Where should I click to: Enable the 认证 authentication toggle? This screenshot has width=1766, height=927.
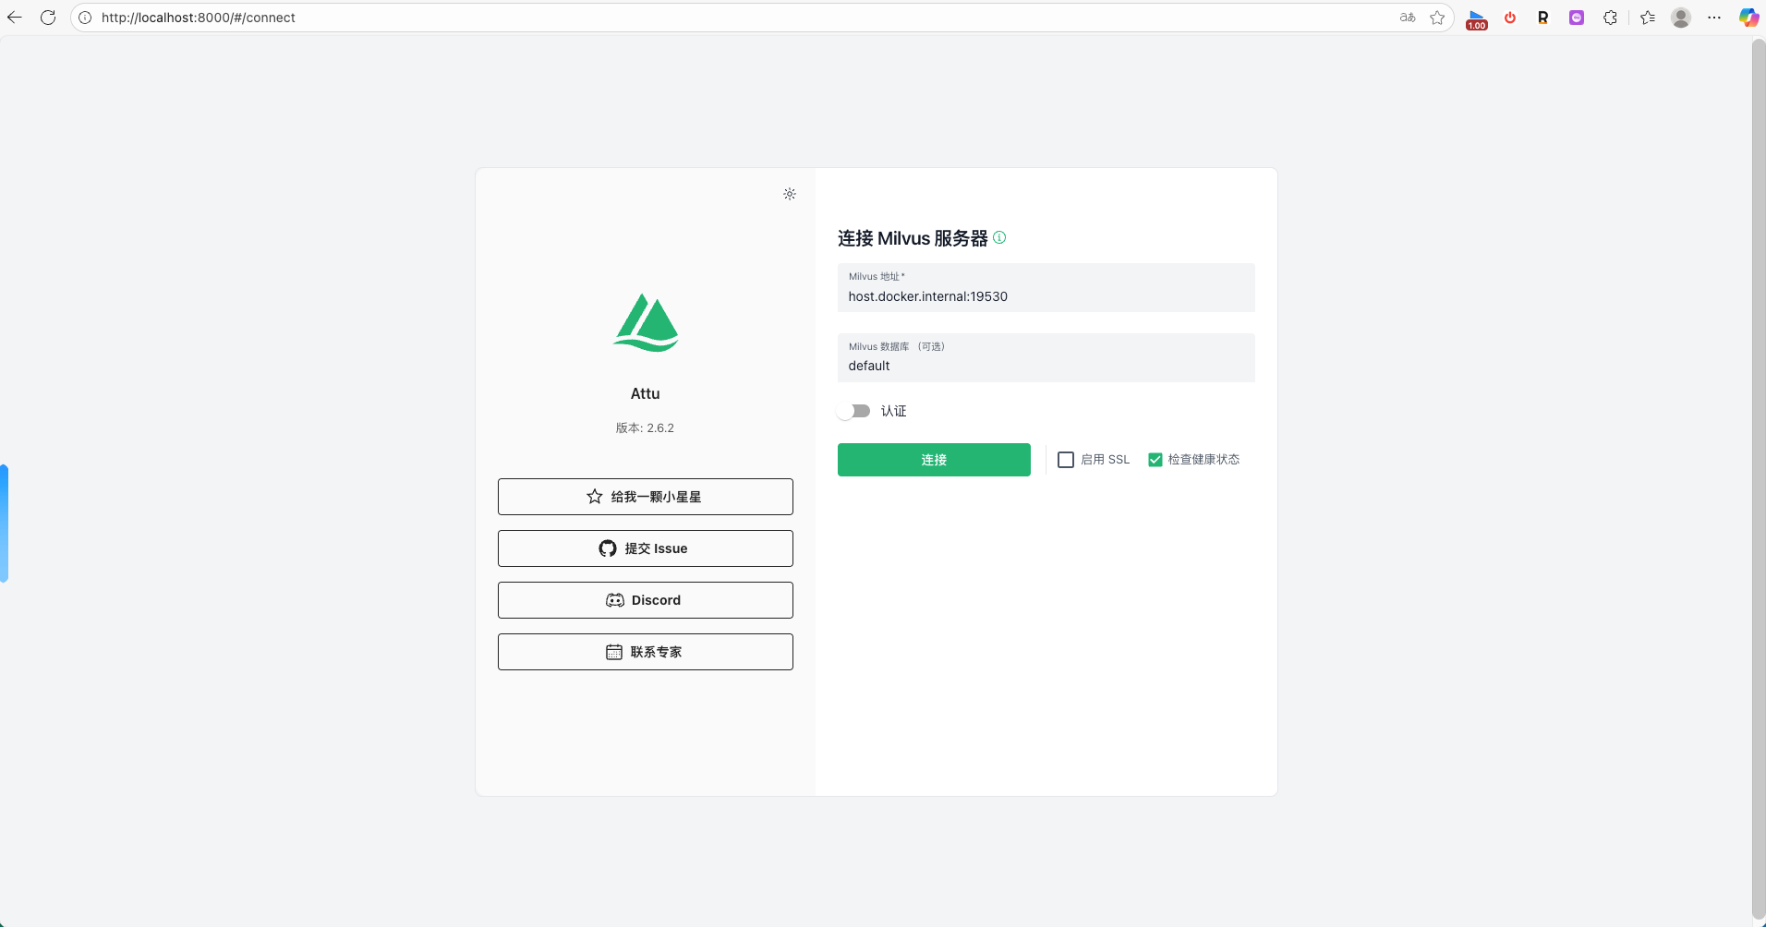click(x=854, y=411)
